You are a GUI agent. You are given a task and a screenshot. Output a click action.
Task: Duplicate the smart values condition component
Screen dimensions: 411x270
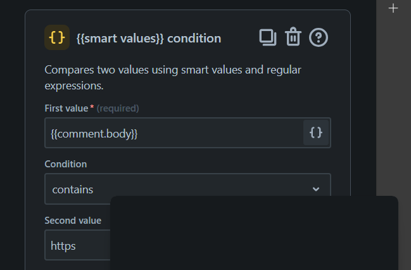(x=268, y=38)
